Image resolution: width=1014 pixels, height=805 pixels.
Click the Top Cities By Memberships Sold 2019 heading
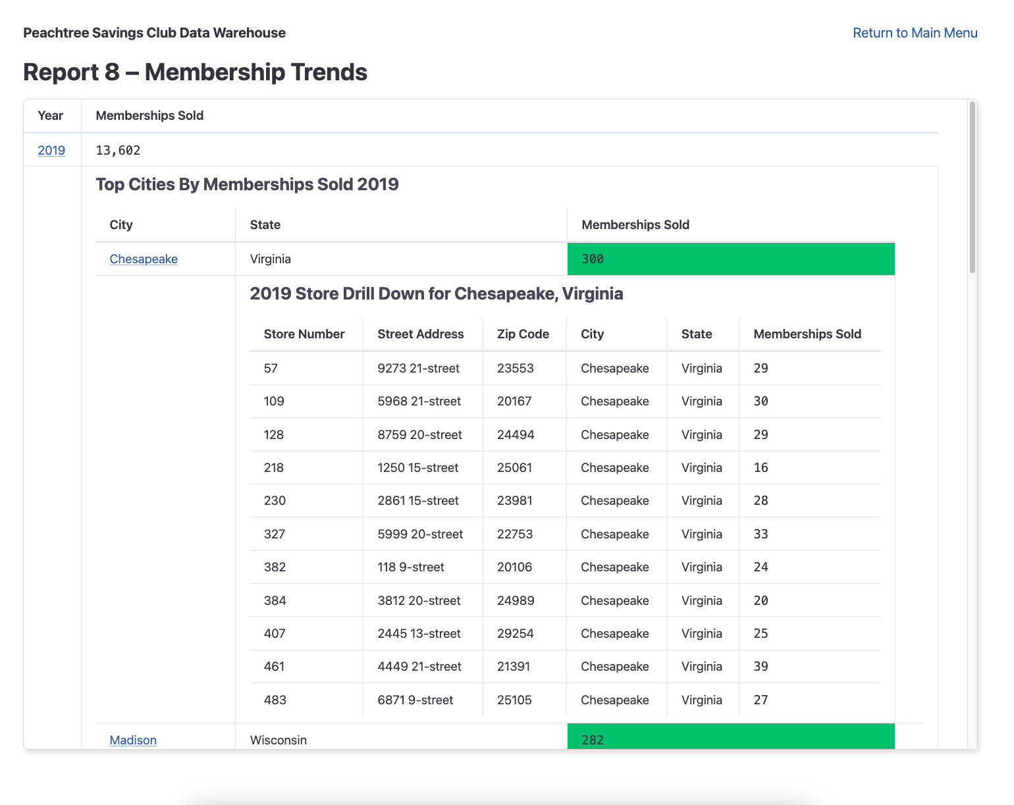pyautogui.click(x=248, y=184)
